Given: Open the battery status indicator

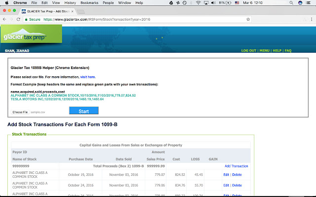Looking at the screenshot, I should coord(225,3).
